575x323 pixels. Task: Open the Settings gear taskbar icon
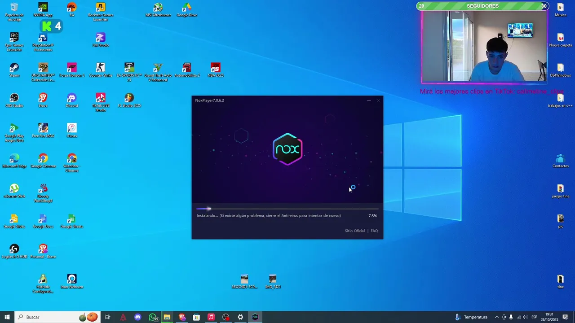coord(240,317)
